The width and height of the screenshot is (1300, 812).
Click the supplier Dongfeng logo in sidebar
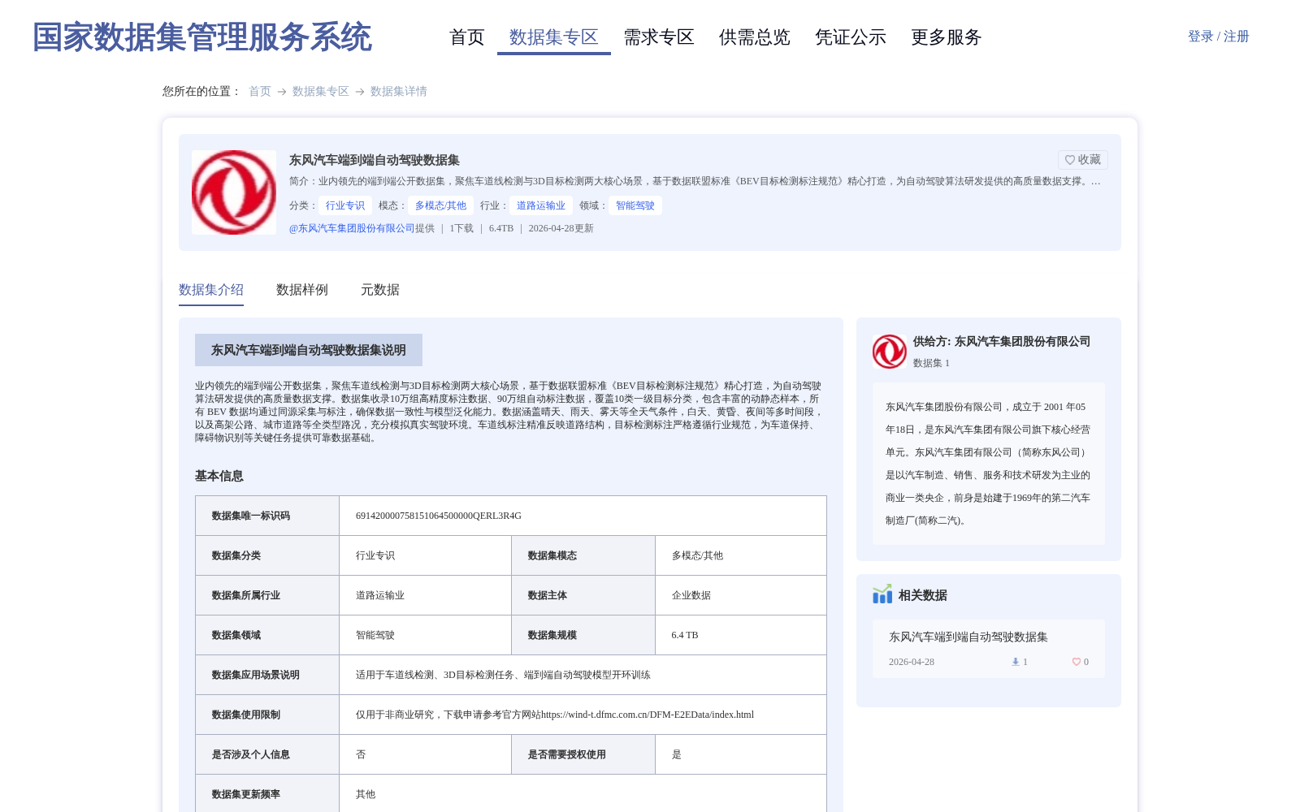point(890,352)
